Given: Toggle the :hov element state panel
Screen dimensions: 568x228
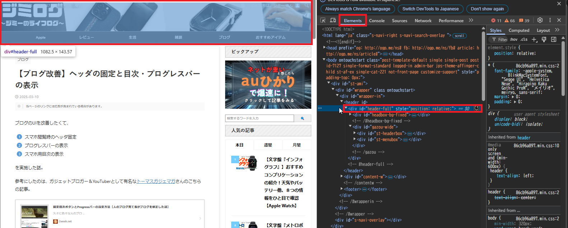Looking at the screenshot, I should click(514, 39).
